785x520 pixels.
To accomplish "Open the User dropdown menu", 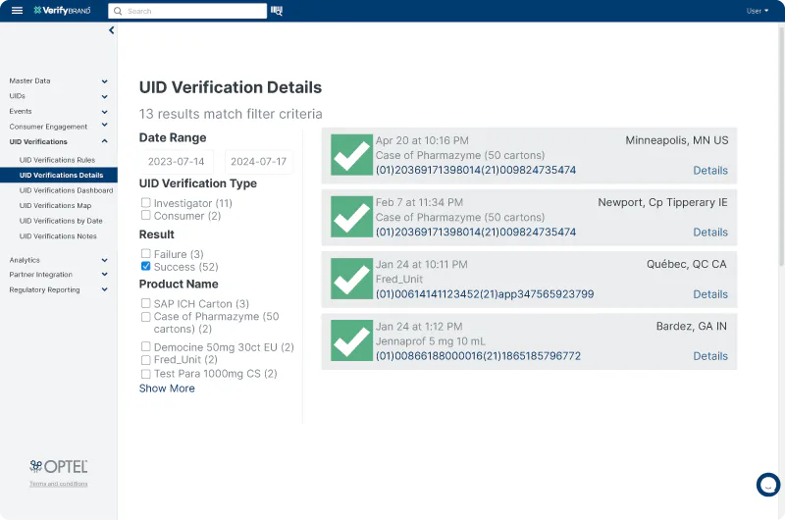I will (757, 11).
